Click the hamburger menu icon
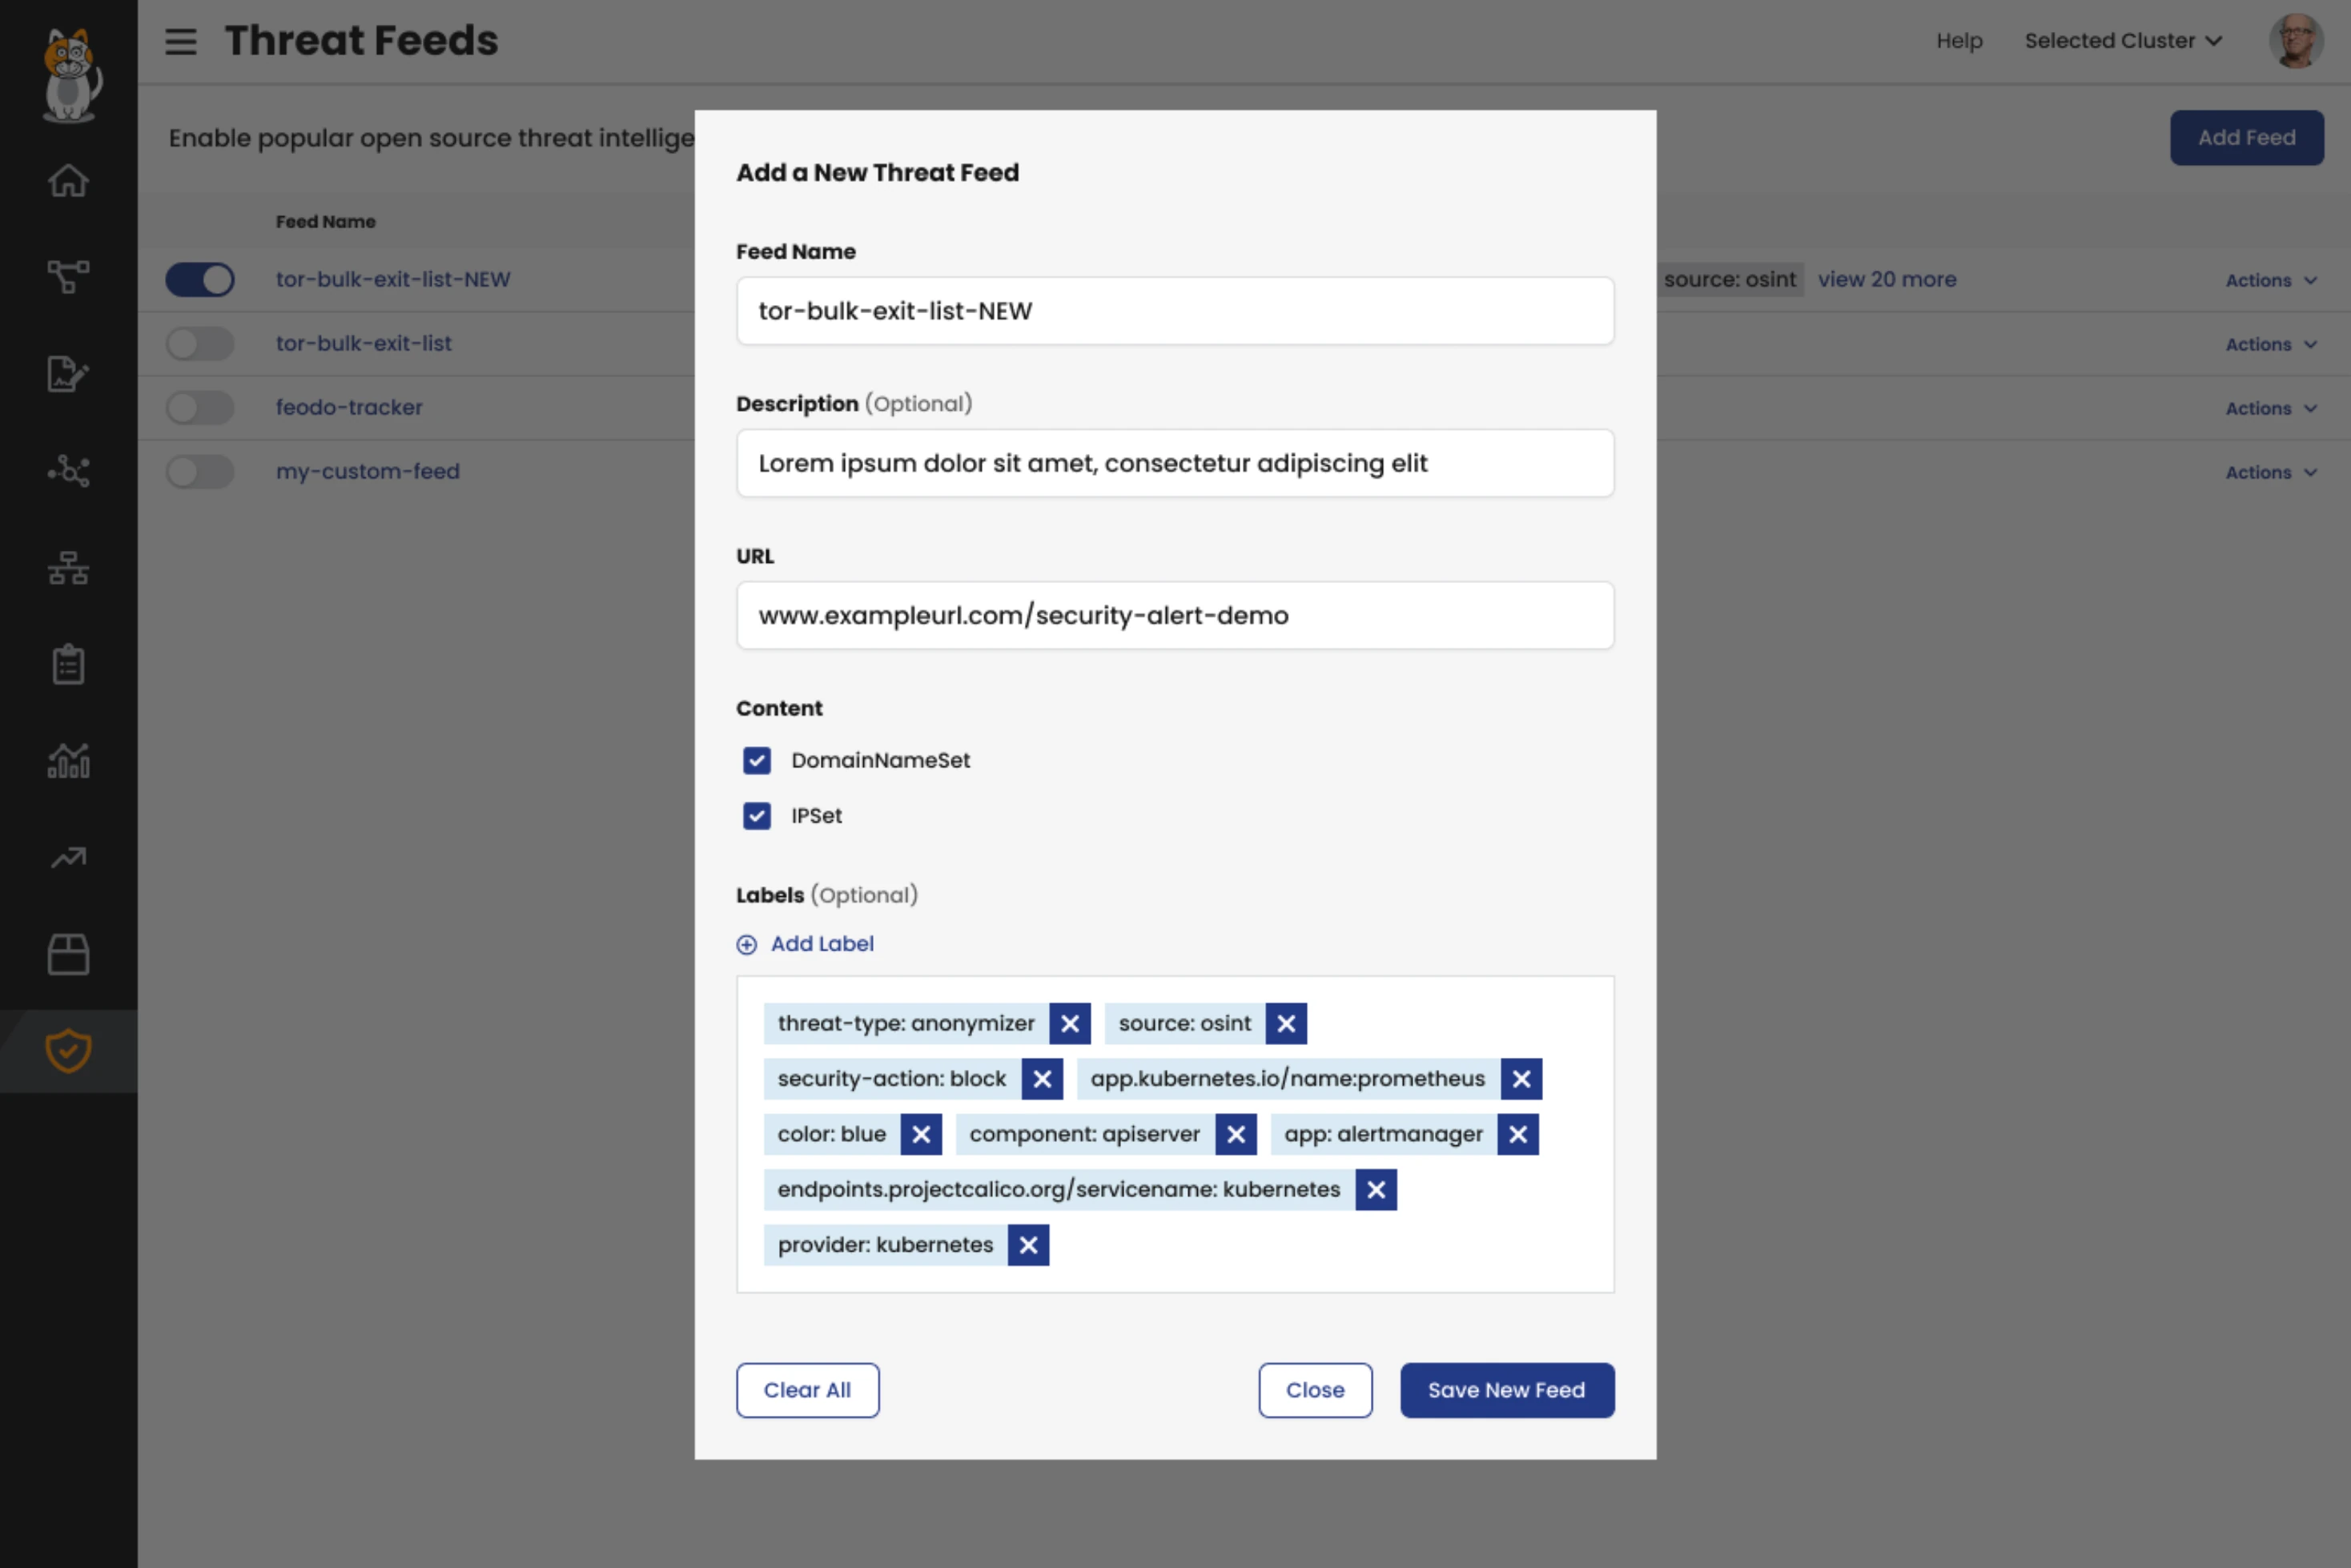 click(181, 41)
